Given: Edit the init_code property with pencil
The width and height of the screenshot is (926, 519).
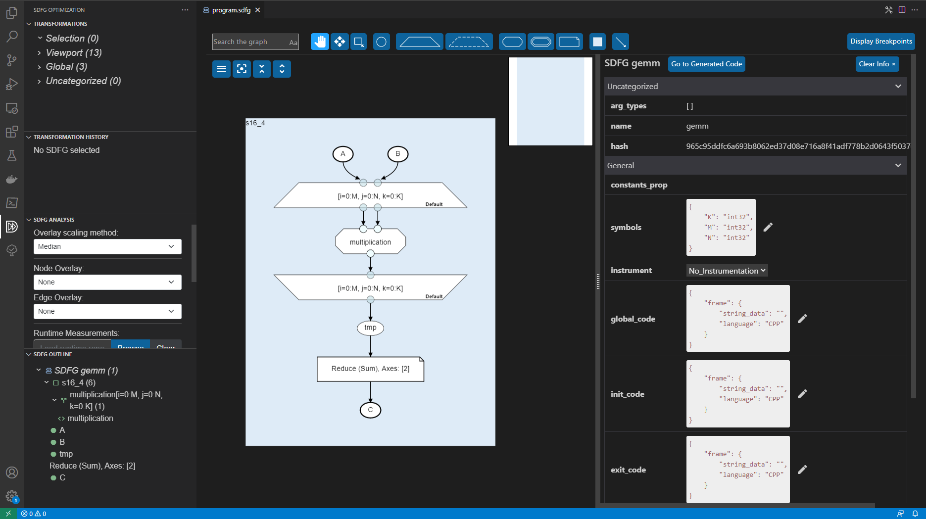Looking at the screenshot, I should pos(802,394).
